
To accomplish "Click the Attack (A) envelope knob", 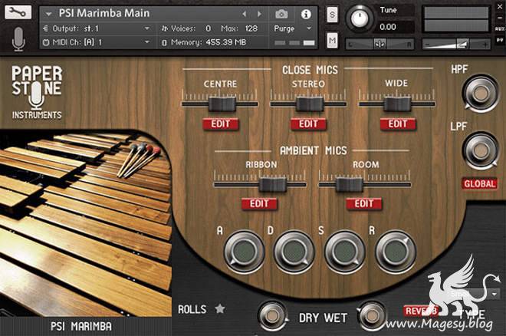I will pyautogui.click(x=245, y=251).
